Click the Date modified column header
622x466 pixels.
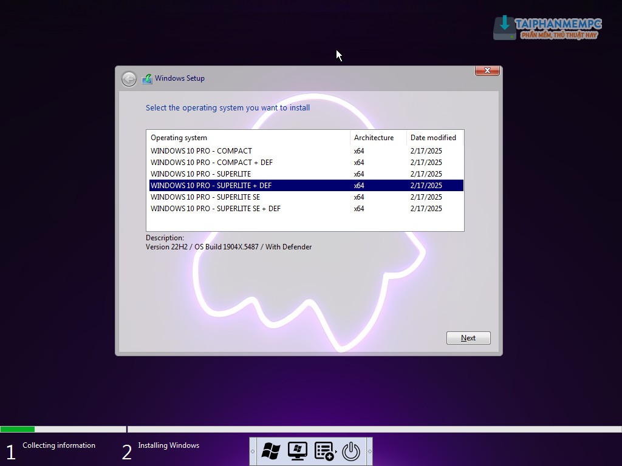click(433, 138)
